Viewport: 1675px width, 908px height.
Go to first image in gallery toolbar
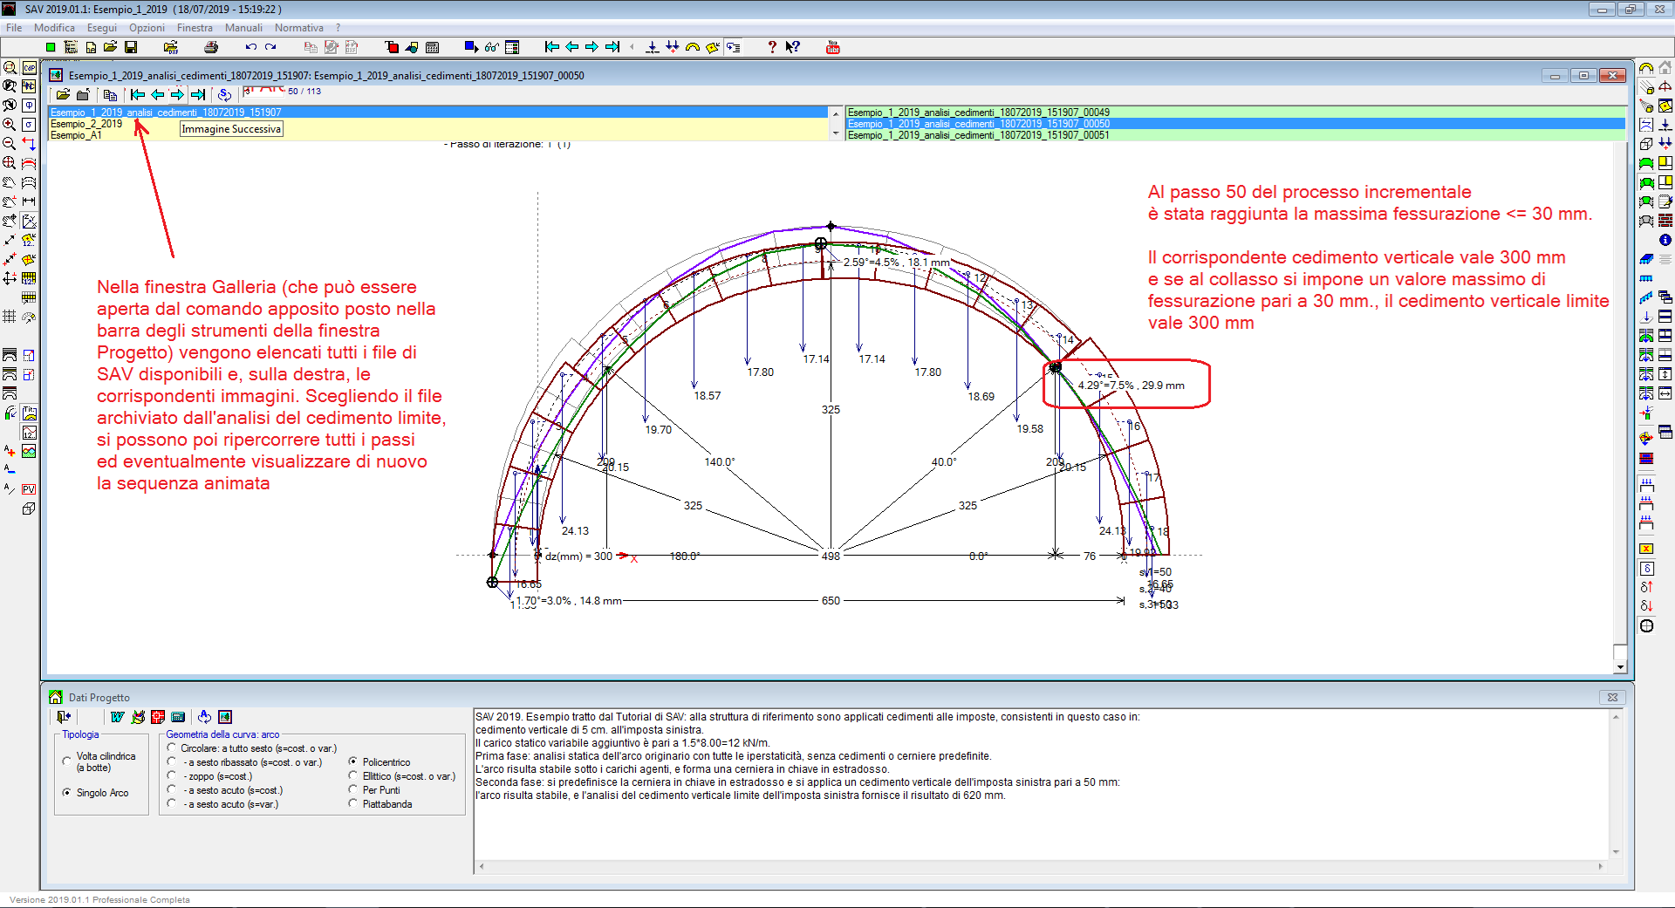(x=138, y=94)
